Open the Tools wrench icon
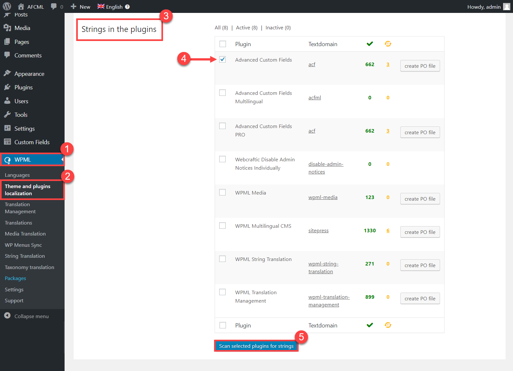513x371 pixels. [7, 115]
